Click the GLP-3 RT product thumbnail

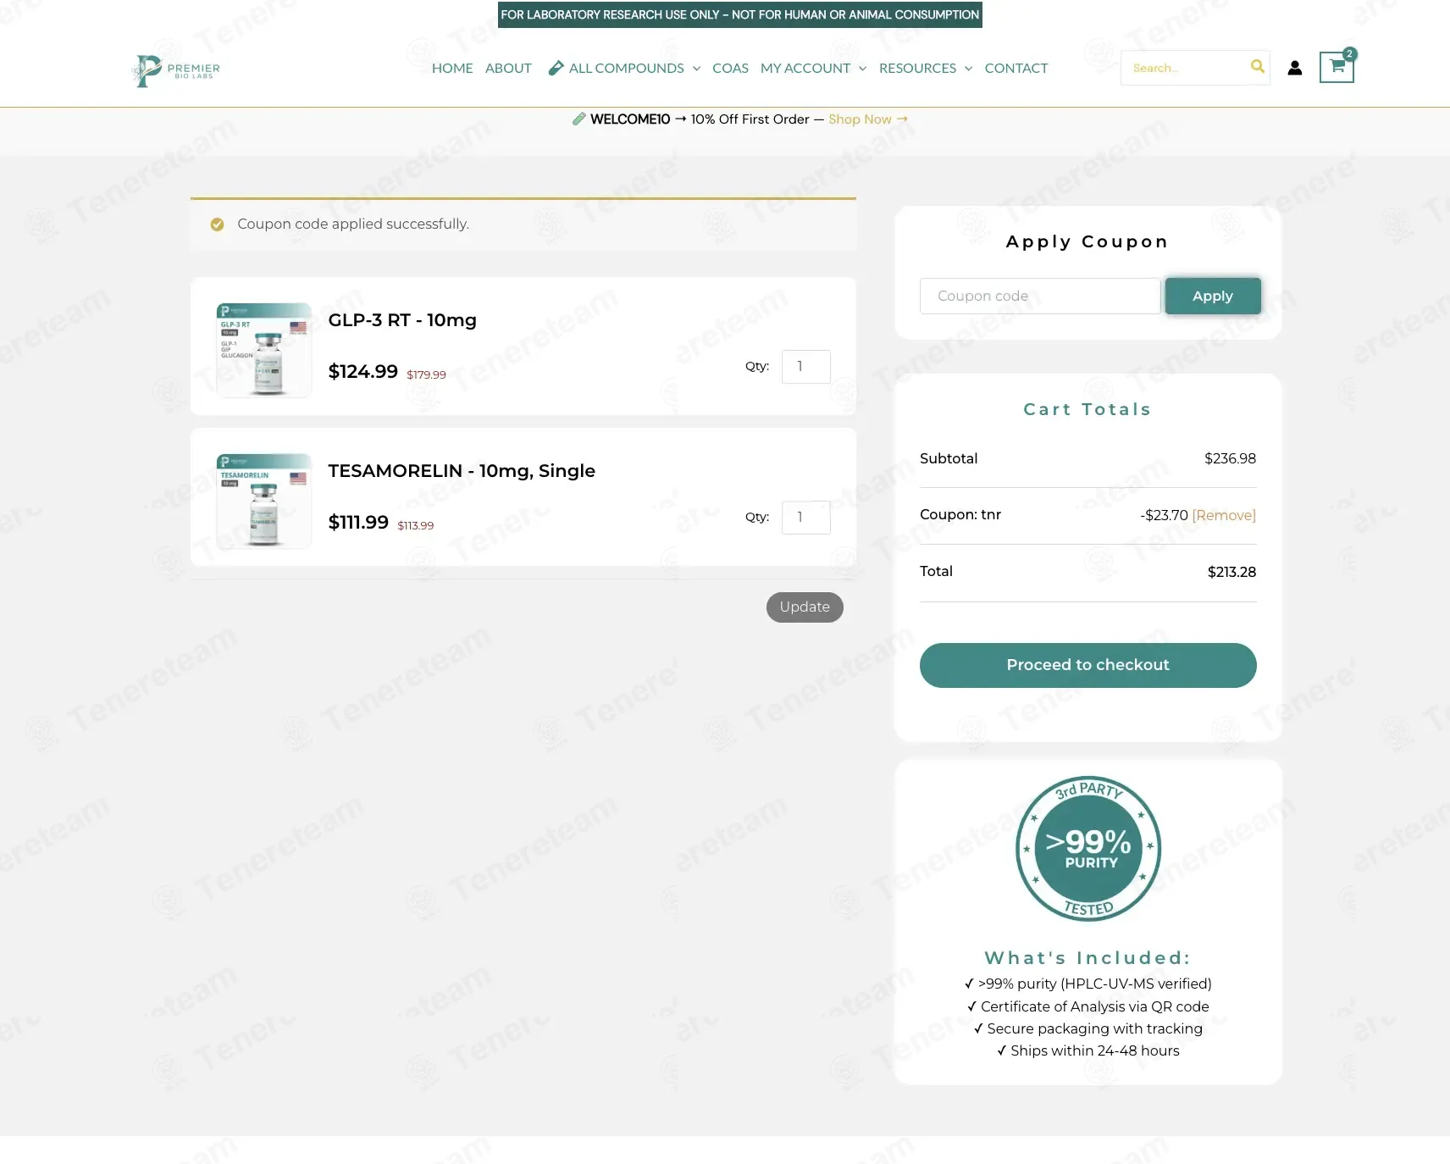coord(264,350)
